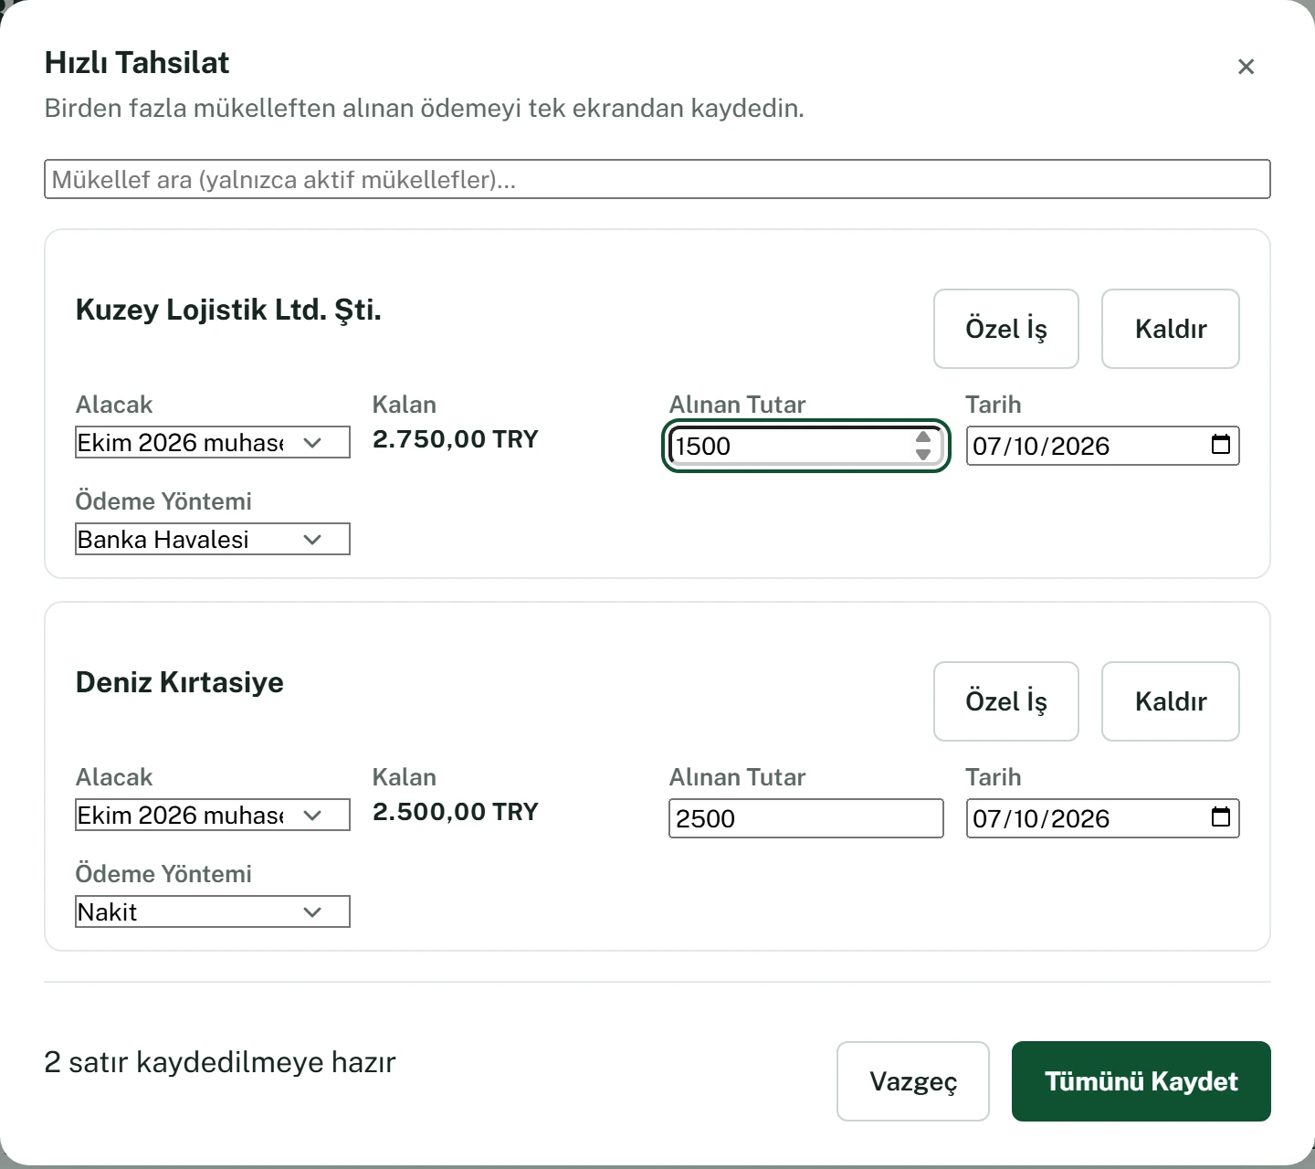Click the '2 satır kaydedilmeye hazır' status text
The image size is (1315, 1169).
point(220,1062)
